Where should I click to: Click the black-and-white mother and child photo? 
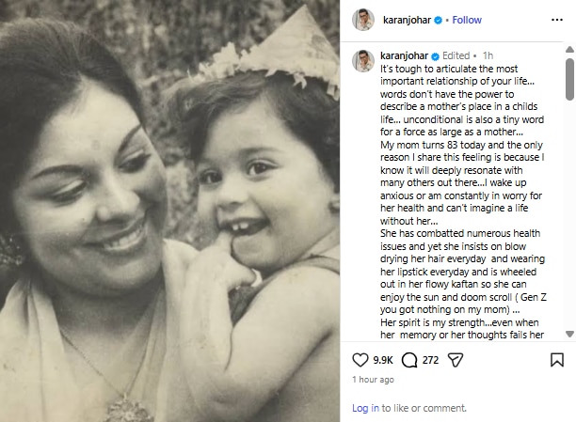pos(170,211)
